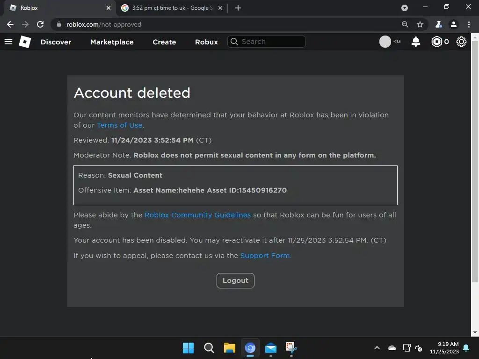Open Roblox Community Guidelines link
Screen dimensions: 479x359
pyautogui.click(x=197, y=215)
